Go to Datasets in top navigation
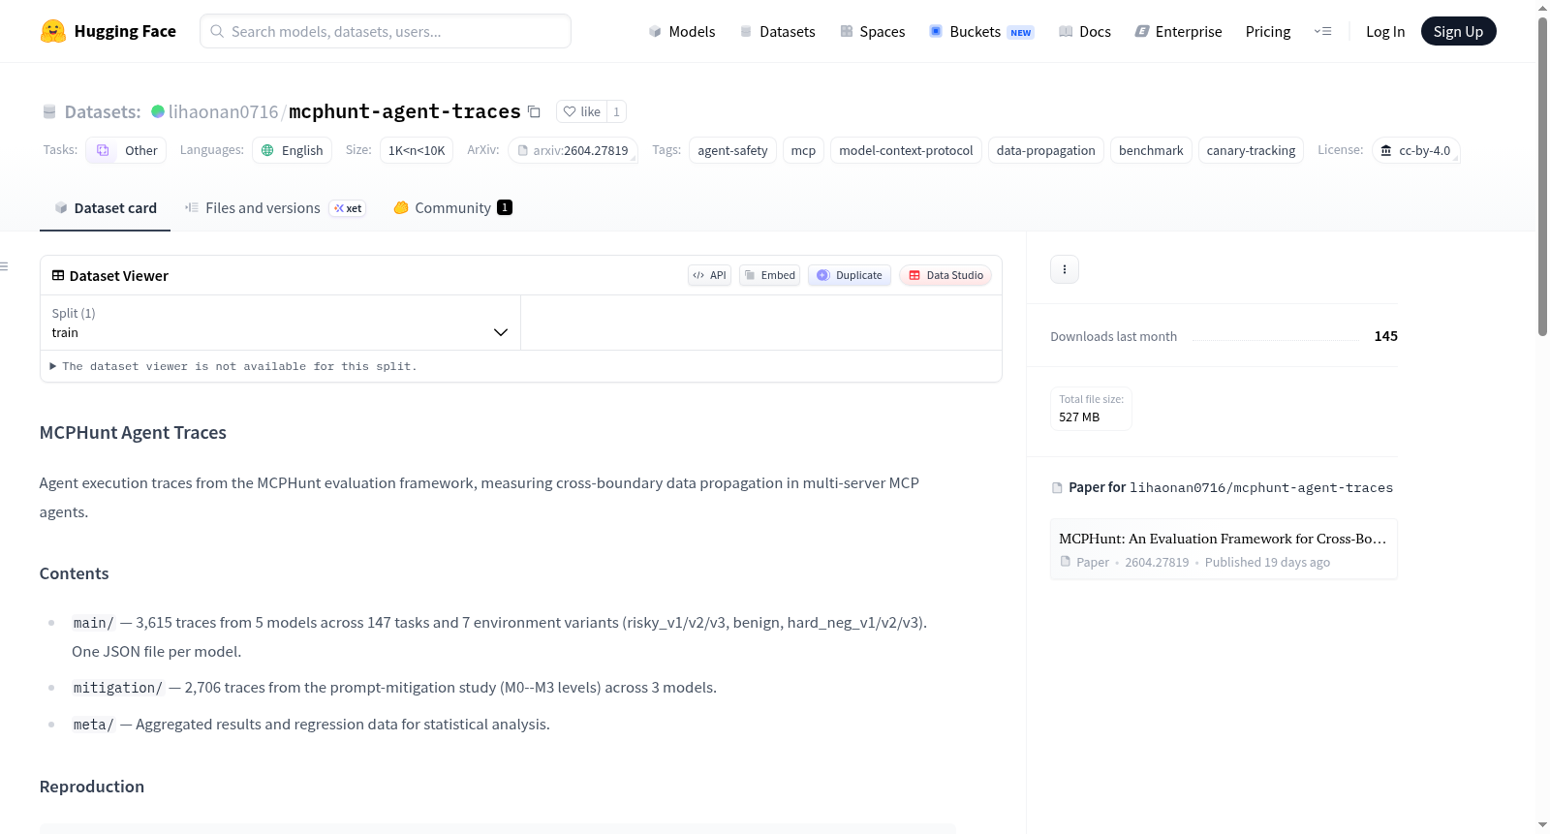Screen dimensions: 1550x834 tap(777, 31)
